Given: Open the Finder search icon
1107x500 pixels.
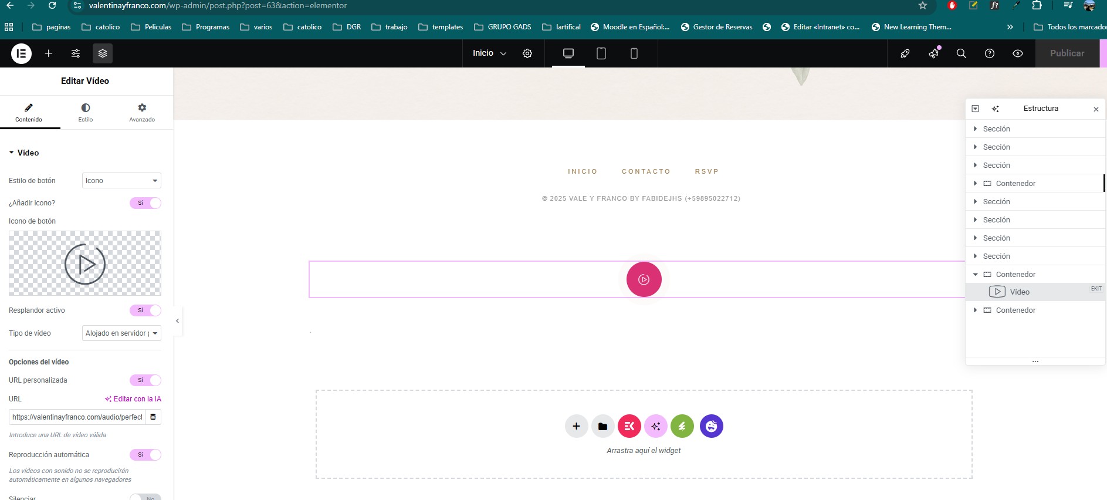Looking at the screenshot, I should coord(961,53).
